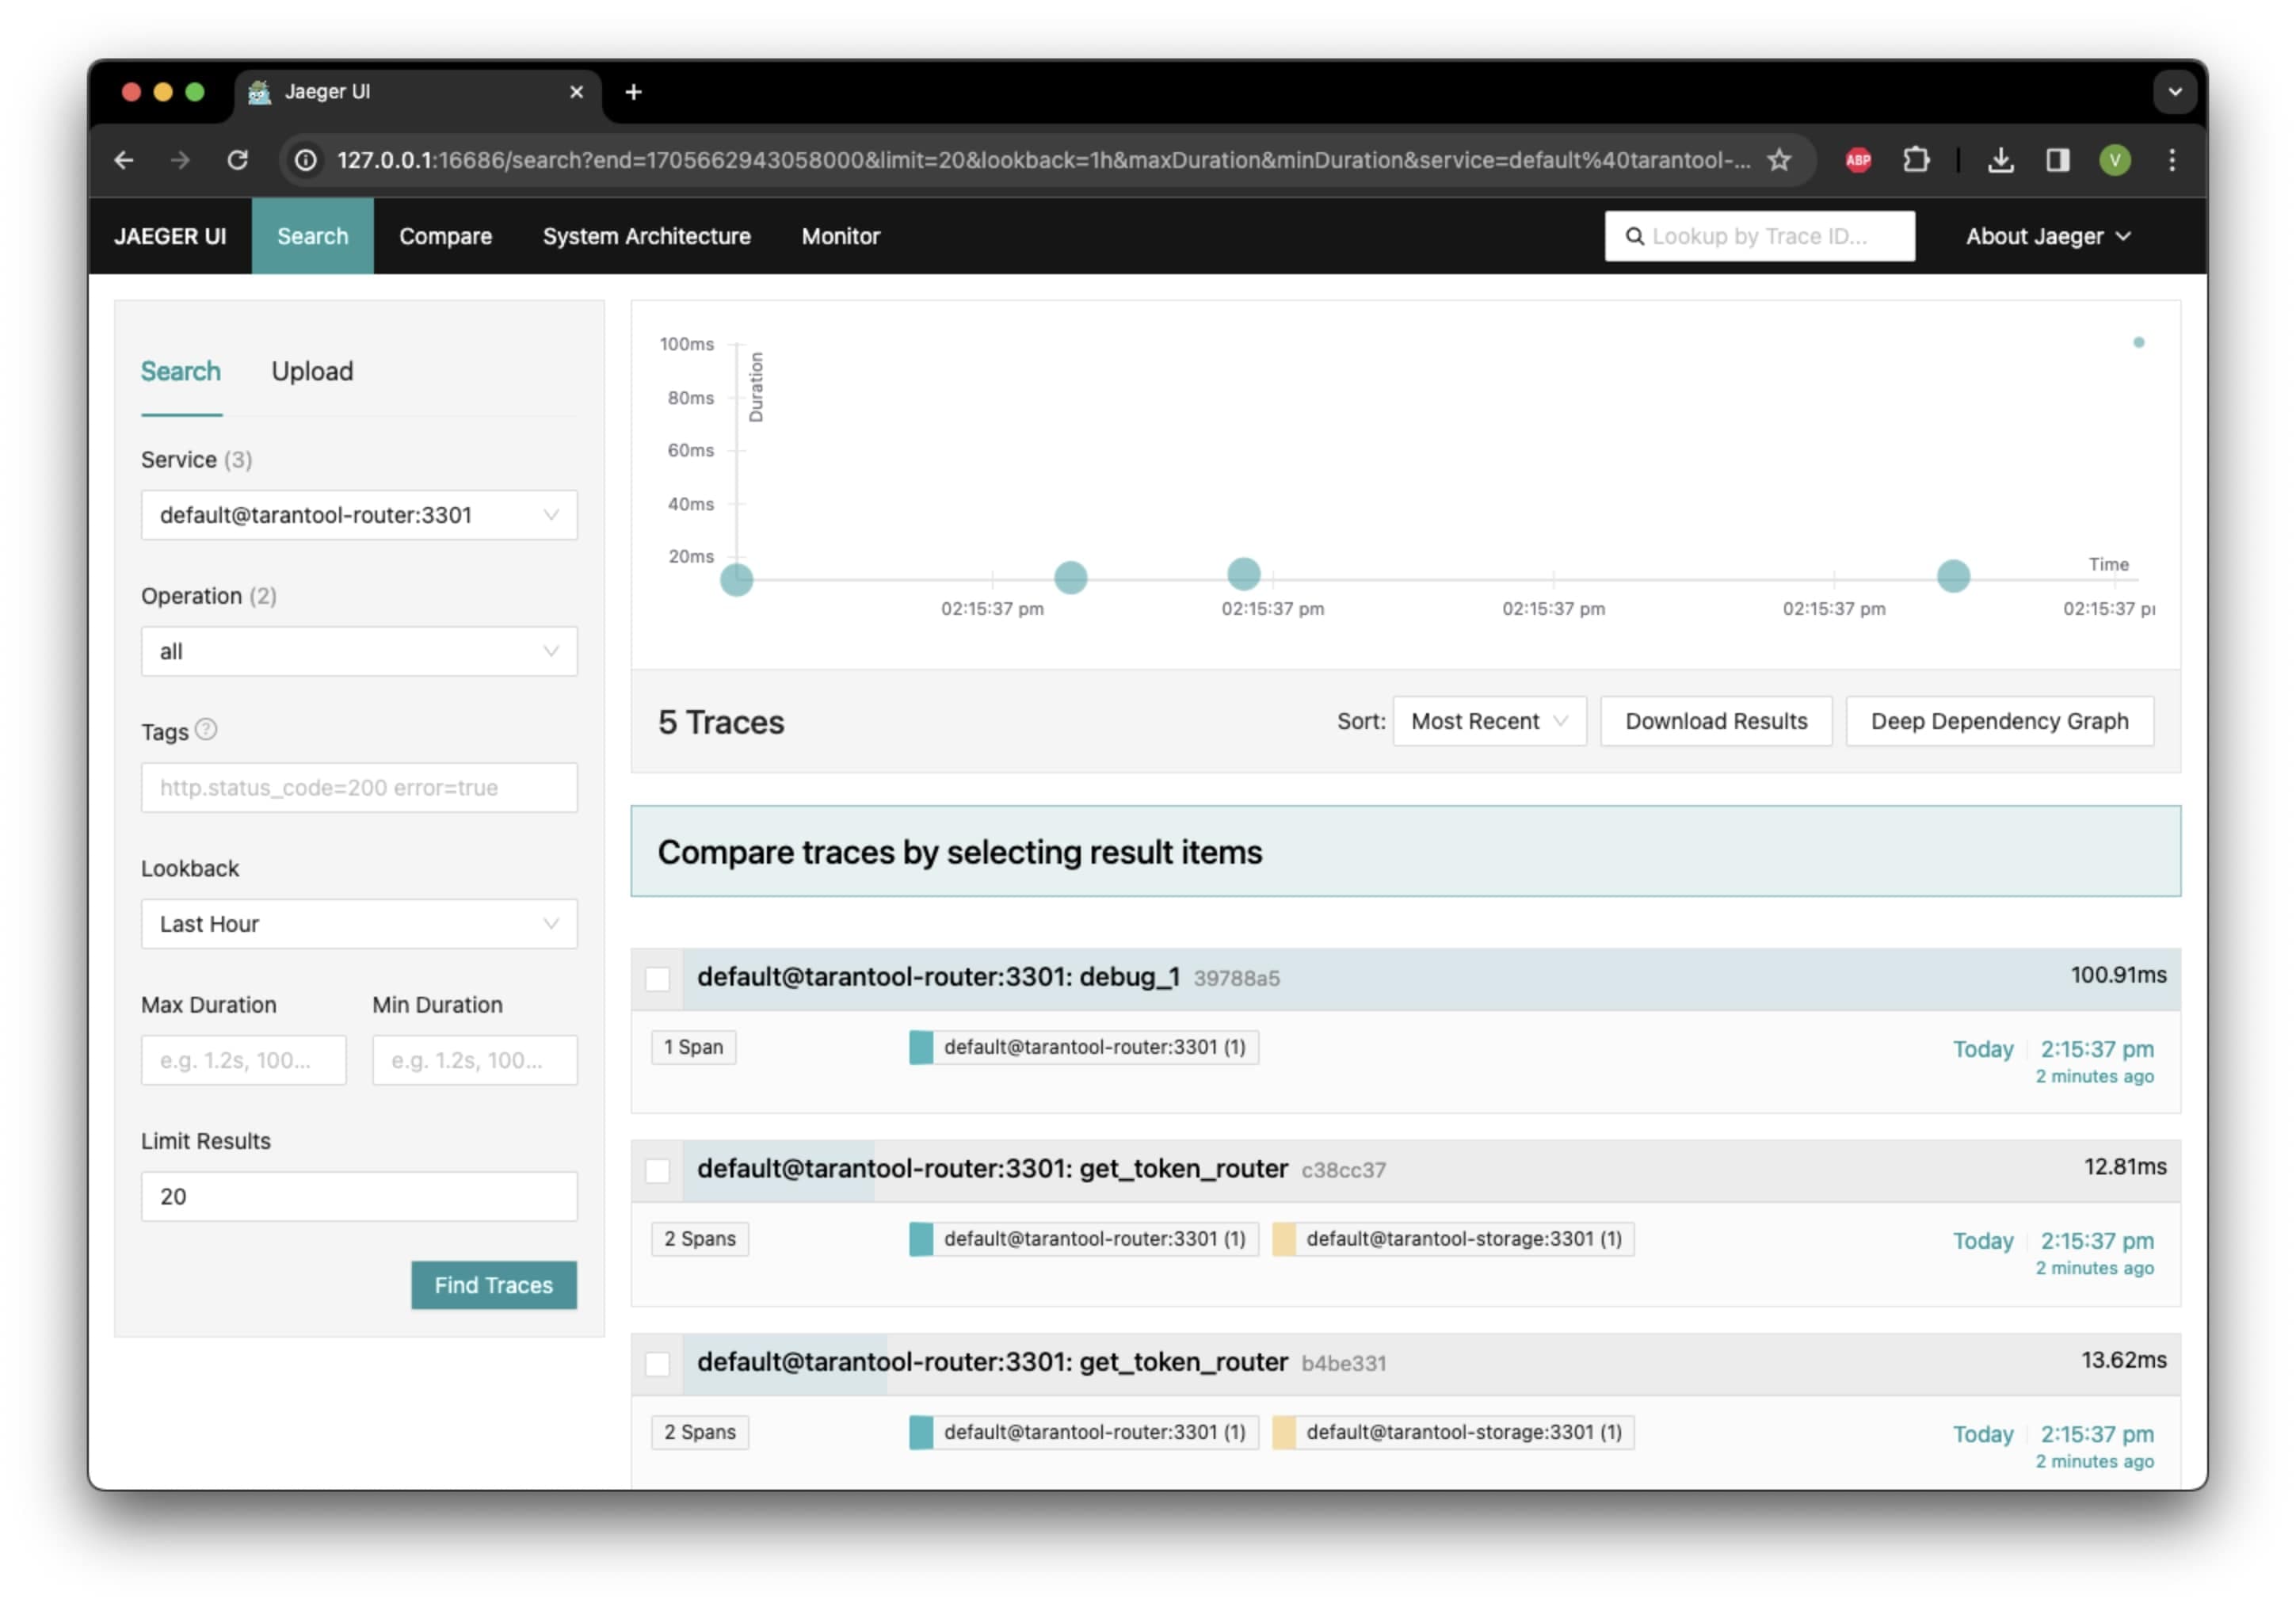Click the Tags help question mark icon
This screenshot has width=2296, height=1607.
point(206,730)
